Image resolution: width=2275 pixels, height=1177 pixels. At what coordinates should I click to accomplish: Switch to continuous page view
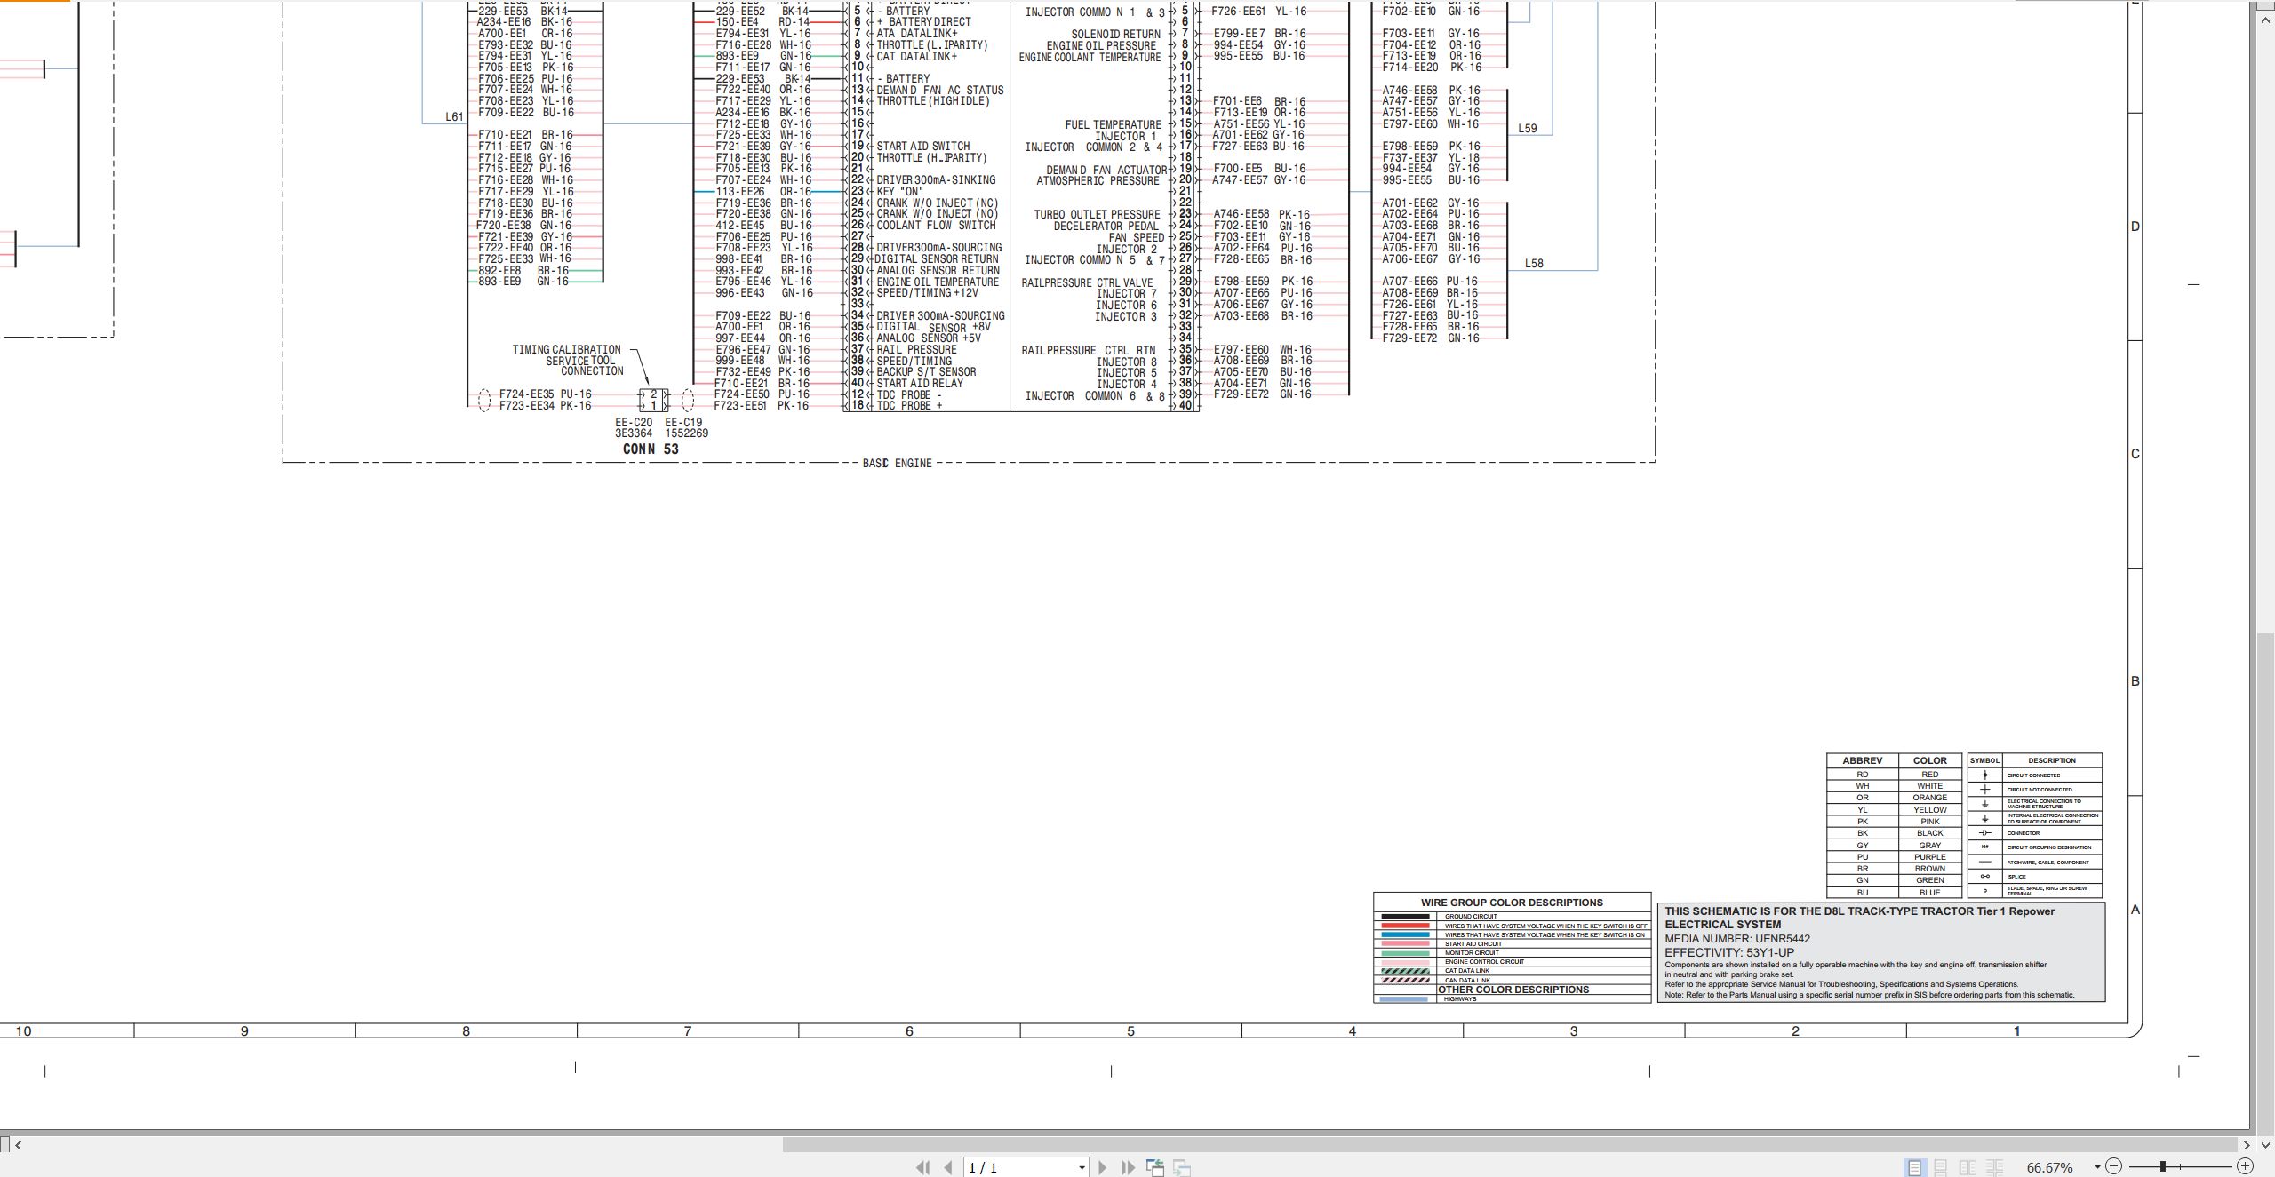1941,1167
